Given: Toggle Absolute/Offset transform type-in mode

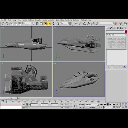Looking at the screenshot, I should [x=27, y=105].
